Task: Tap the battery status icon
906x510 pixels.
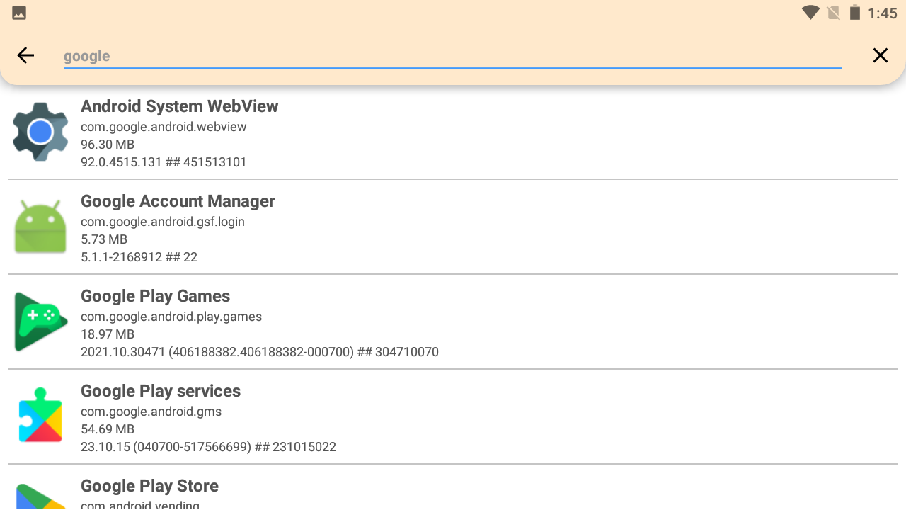Action: [855, 13]
